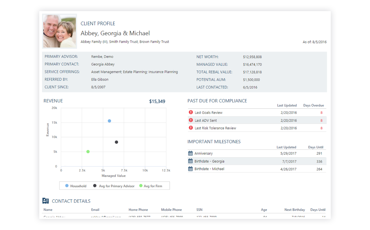Viewport: 370px width, 230px height.
Task: Click the referrer name Ella Gibson
Action: pyautogui.click(x=100, y=79)
